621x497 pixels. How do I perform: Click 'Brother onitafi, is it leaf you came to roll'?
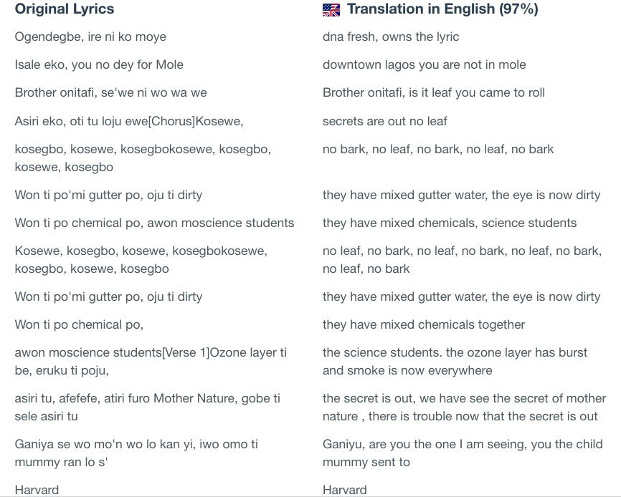434,92
